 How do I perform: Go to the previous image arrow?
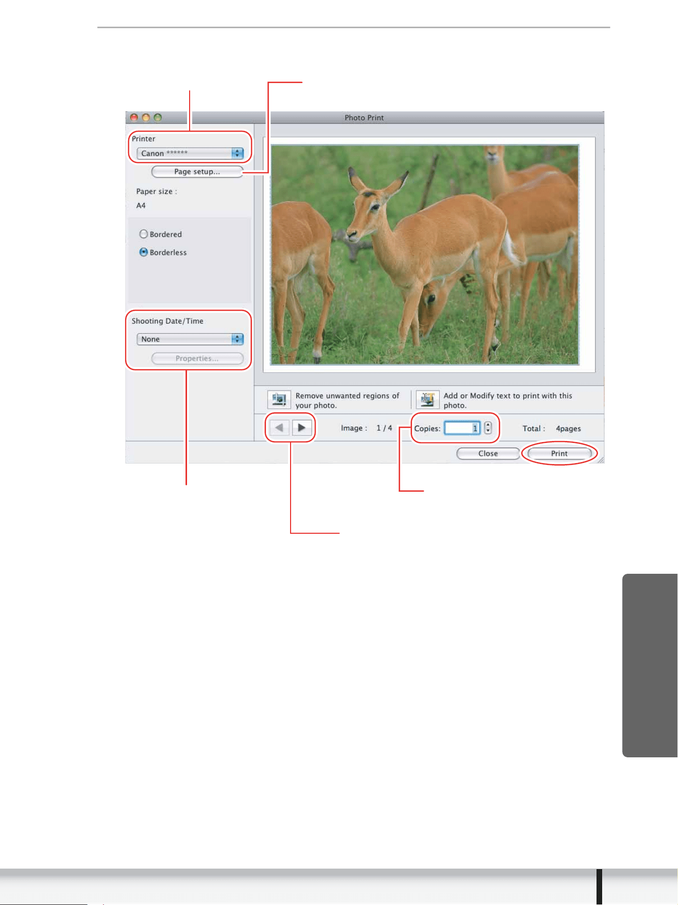[x=279, y=428]
